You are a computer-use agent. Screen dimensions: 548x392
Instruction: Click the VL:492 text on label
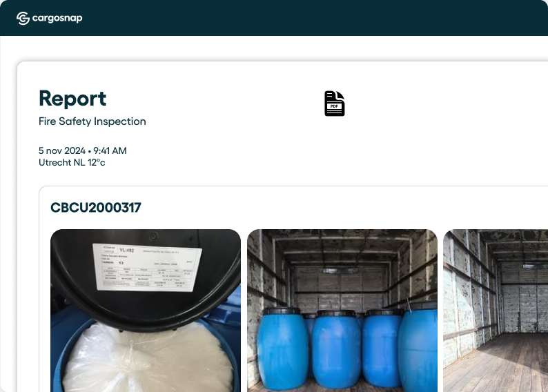126,250
